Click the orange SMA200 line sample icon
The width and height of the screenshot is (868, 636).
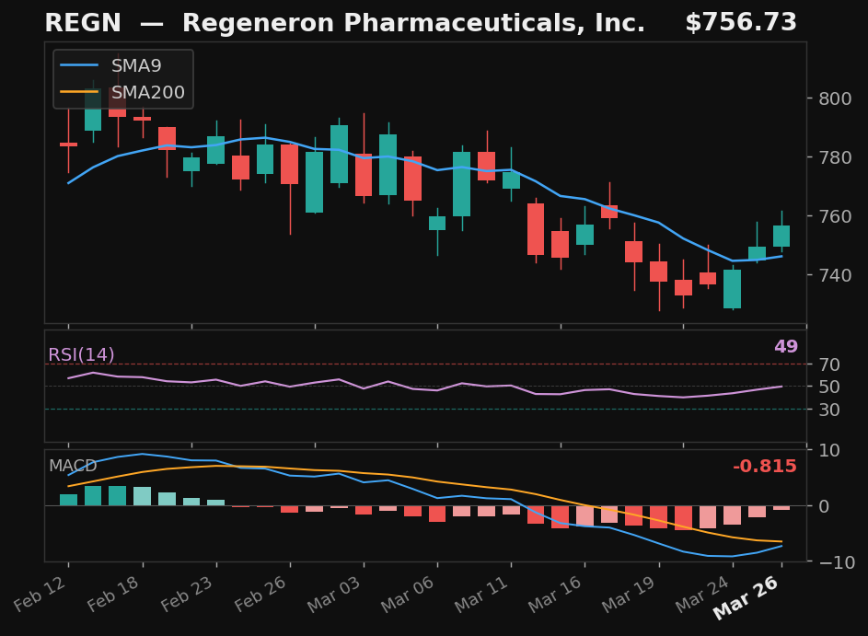[x=78, y=92]
